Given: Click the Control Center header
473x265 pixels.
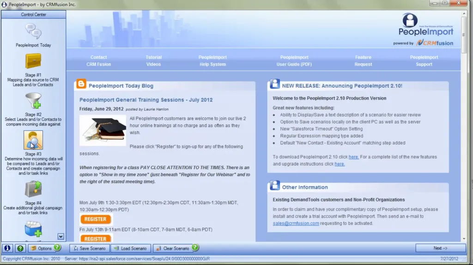Looking at the screenshot, I should (33, 14).
